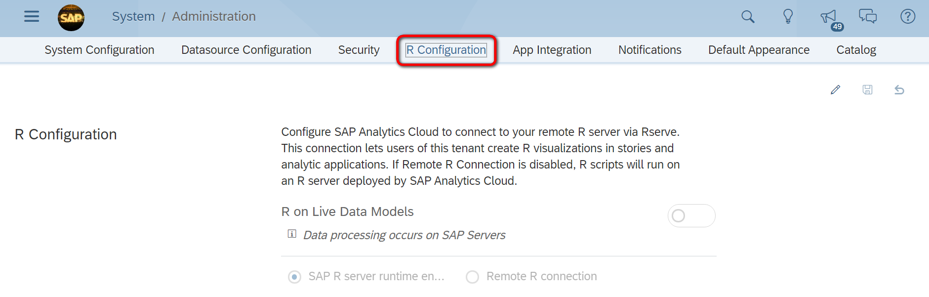Click the 'Configure SAP Analytics Cloud' description paragraph
This screenshot has height=297, width=929.
[x=481, y=156]
